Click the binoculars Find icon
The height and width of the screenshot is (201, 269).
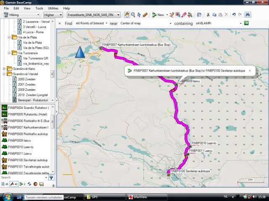(248, 15)
